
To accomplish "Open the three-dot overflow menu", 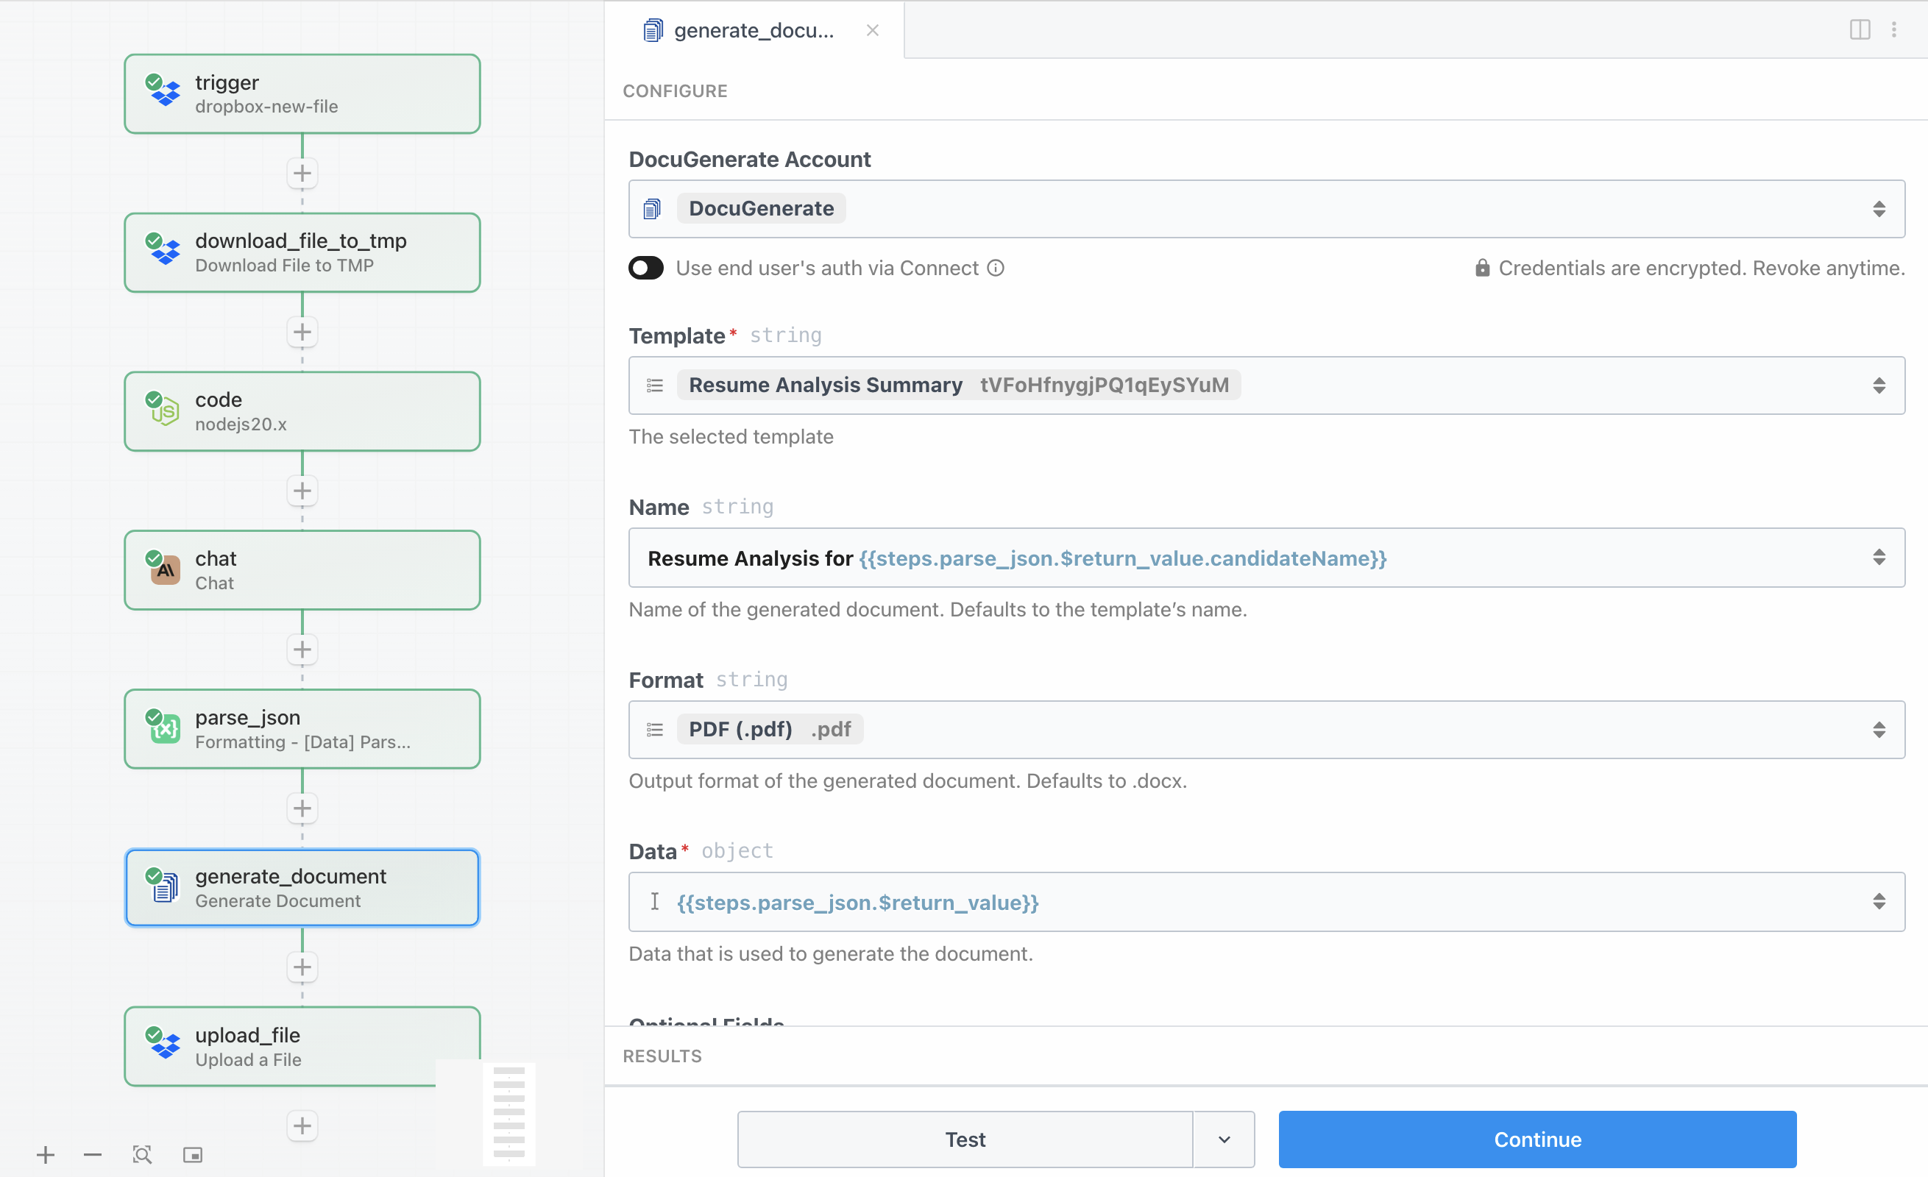I will (x=1895, y=29).
